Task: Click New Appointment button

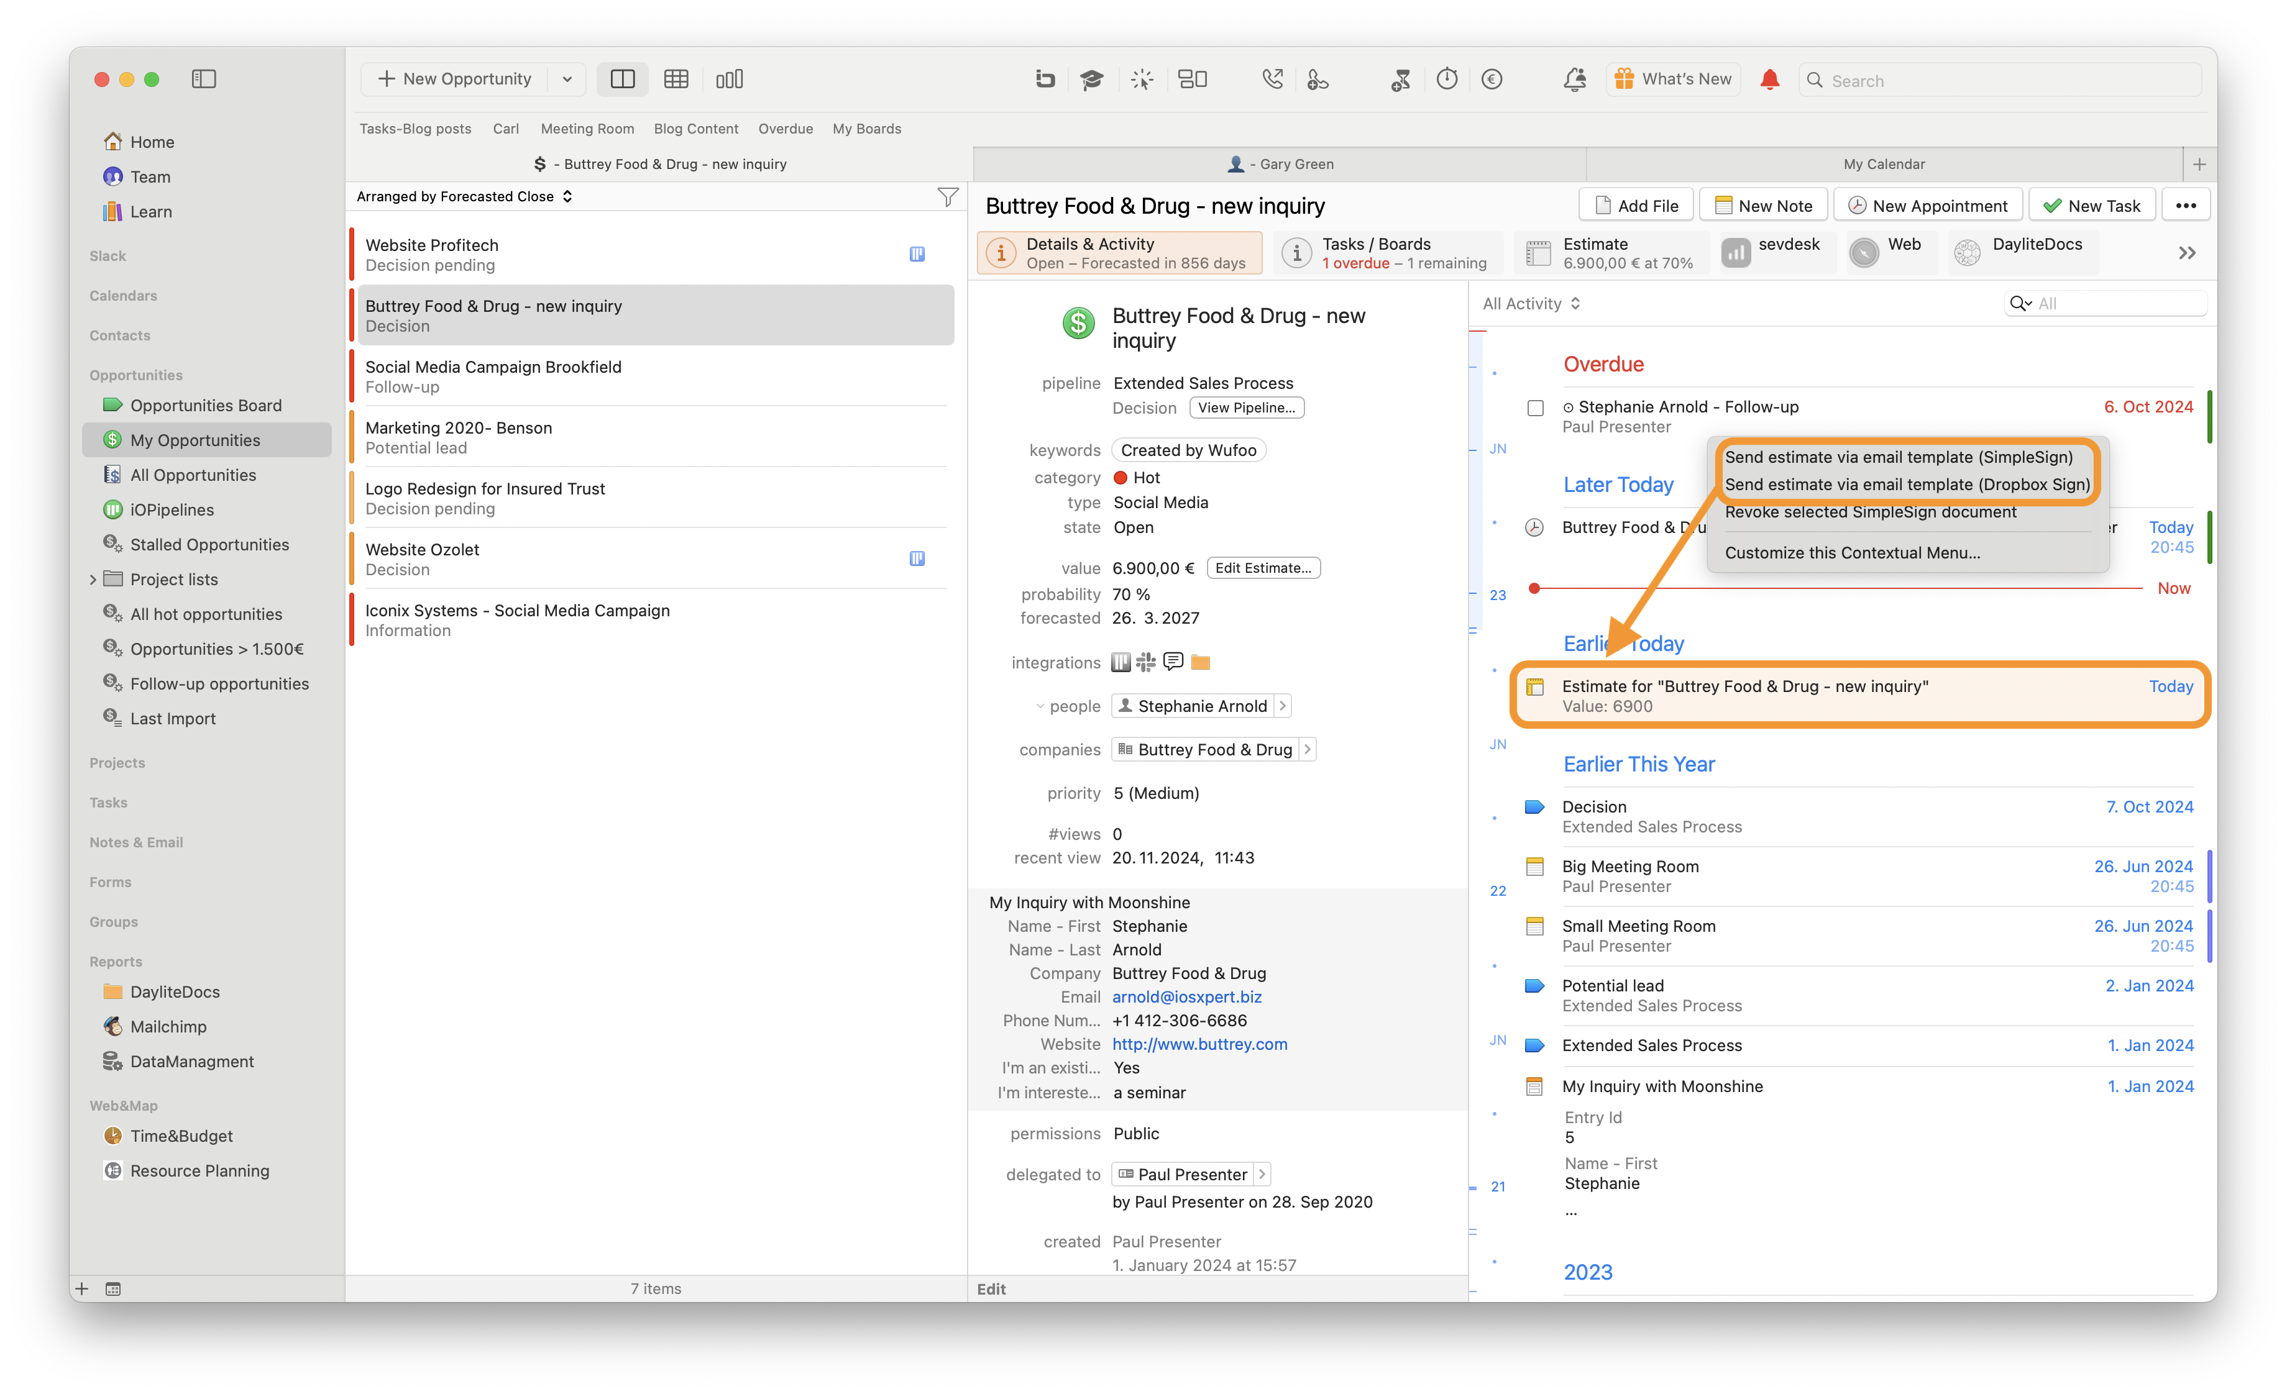Action: [1927, 206]
